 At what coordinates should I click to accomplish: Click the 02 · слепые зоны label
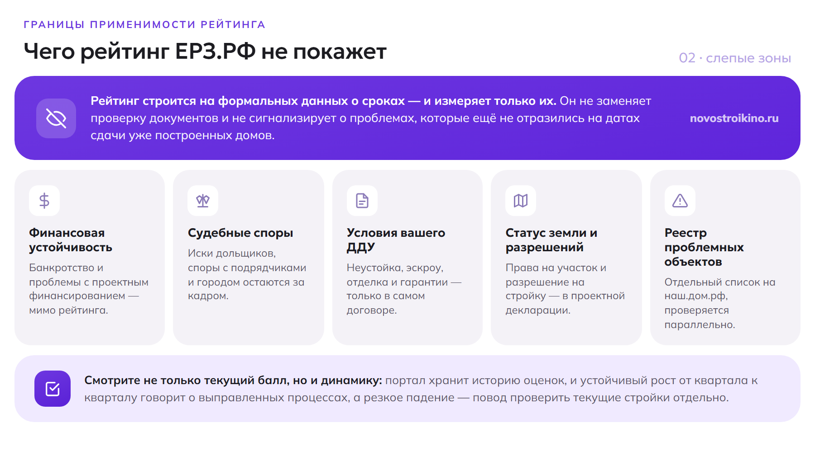(x=735, y=58)
